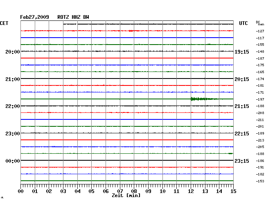Click the 14 minute axis label
This screenshot has height=202, width=266.
[x=219, y=191]
